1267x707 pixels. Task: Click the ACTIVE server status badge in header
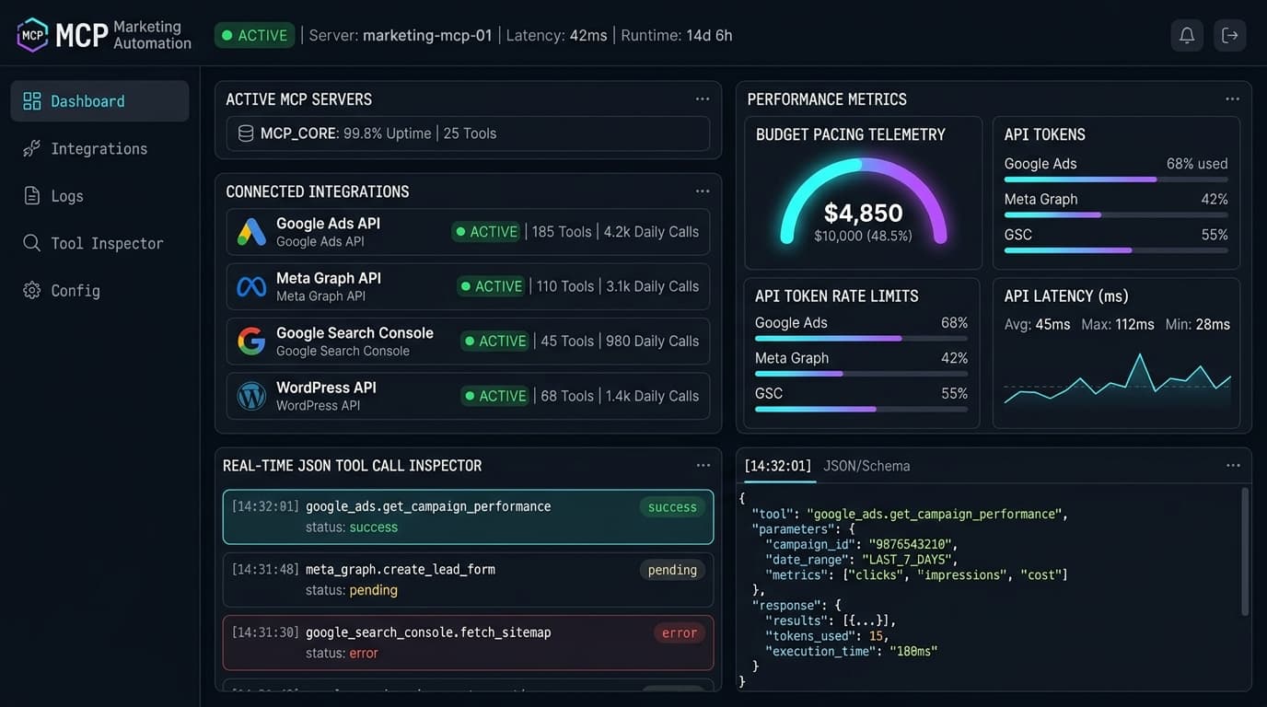pyautogui.click(x=254, y=35)
